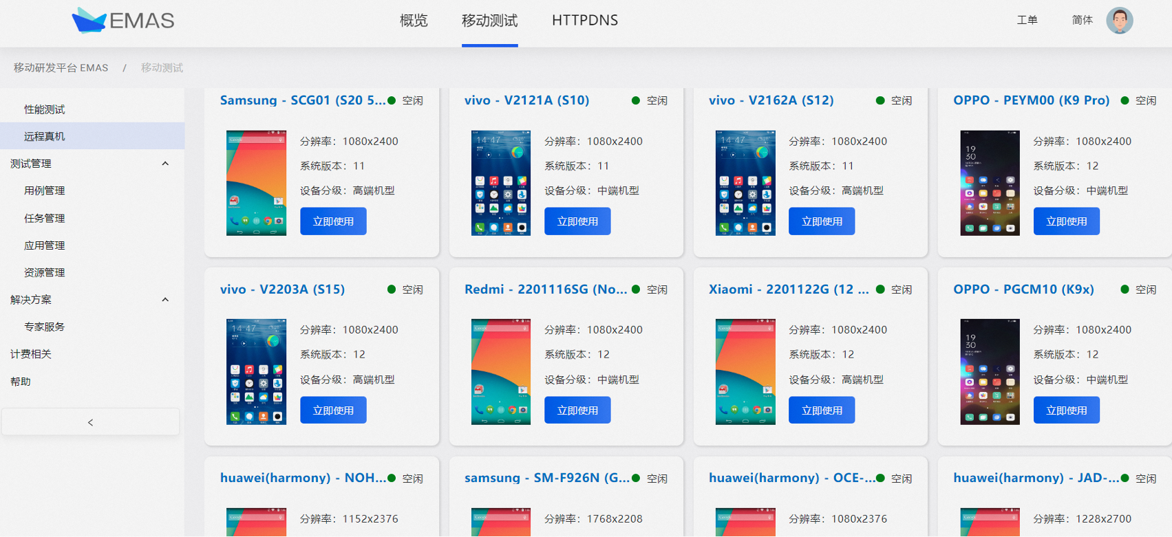Click the Samsung SCG01 screen thumbnail
Image resolution: width=1172 pixels, height=537 pixels.
click(256, 183)
